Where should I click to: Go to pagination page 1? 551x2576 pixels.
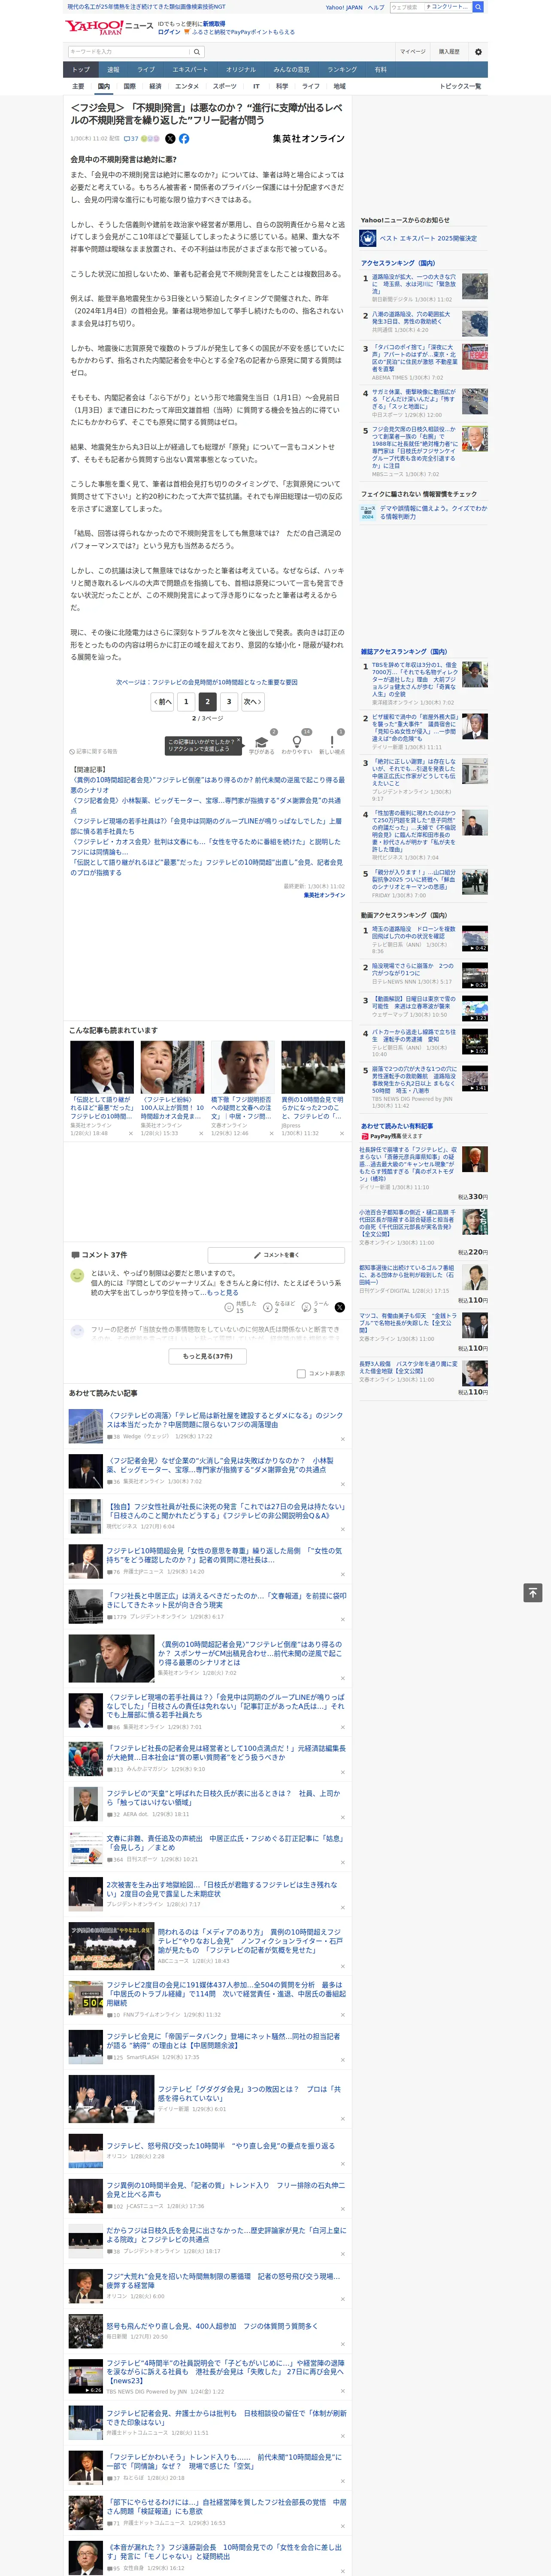pos(185,701)
